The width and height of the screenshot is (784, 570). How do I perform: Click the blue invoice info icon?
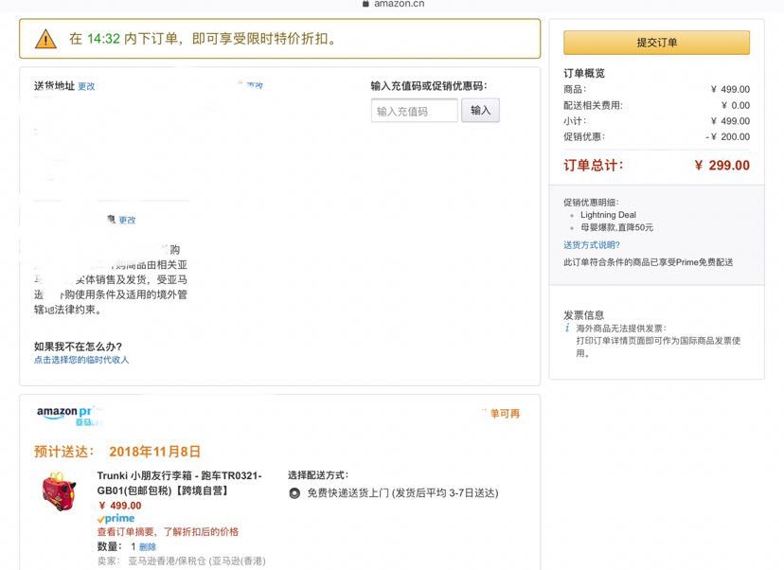point(568,329)
